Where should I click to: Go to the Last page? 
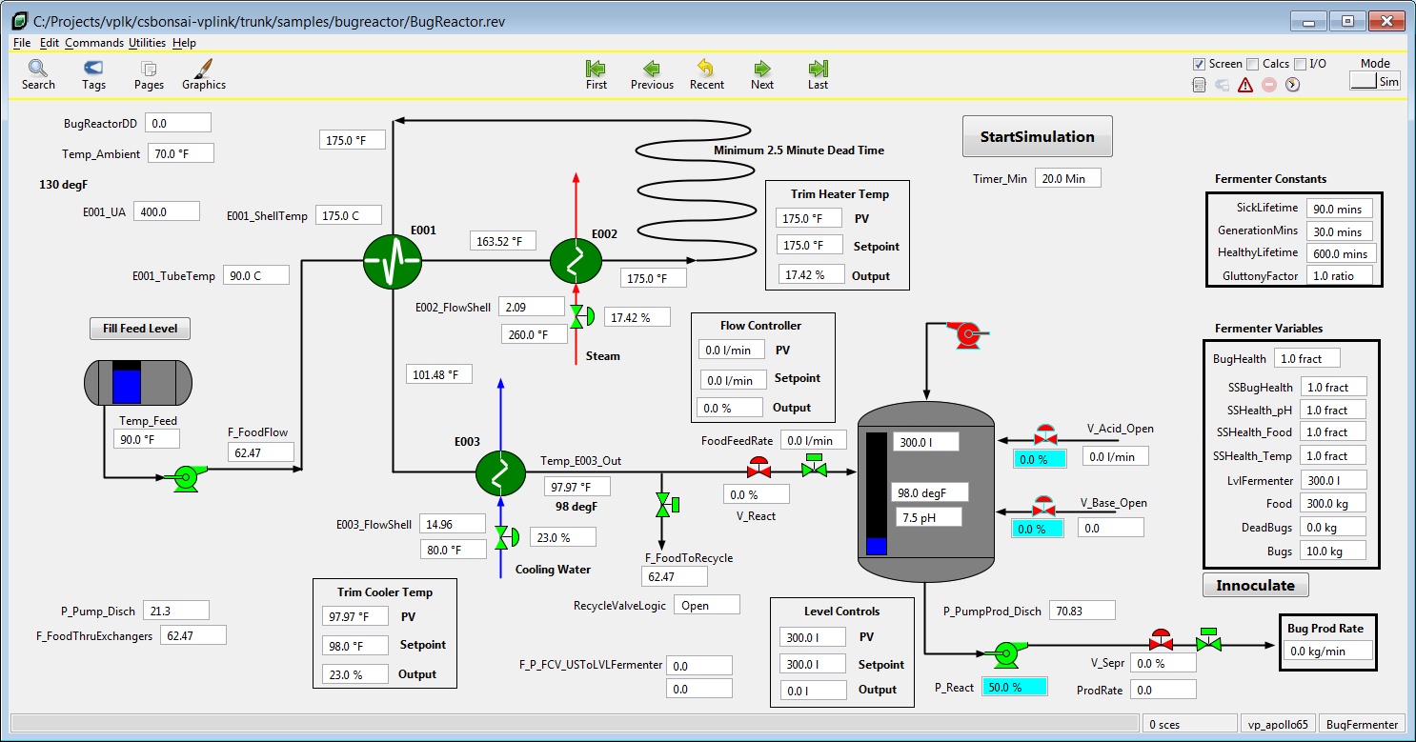tap(818, 74)
